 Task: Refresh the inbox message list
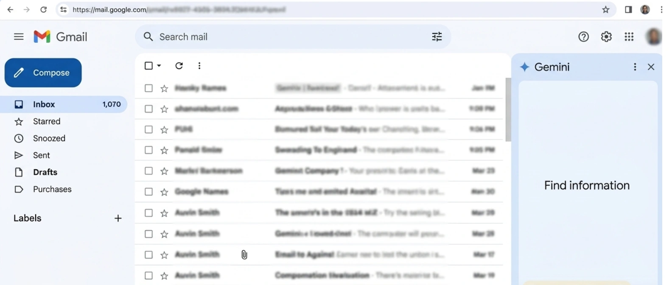[x=179, y=66]
